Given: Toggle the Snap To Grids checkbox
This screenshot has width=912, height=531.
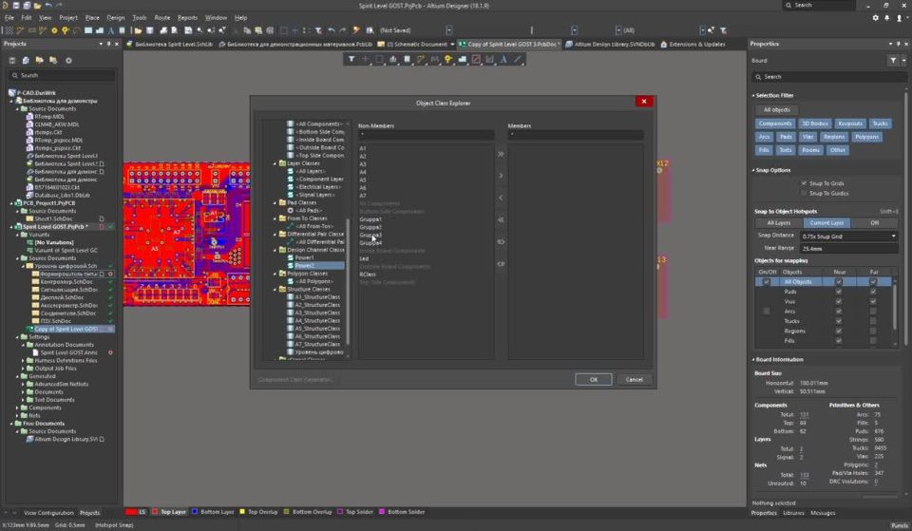Looking at the screenshot, I should click(805, 183).
